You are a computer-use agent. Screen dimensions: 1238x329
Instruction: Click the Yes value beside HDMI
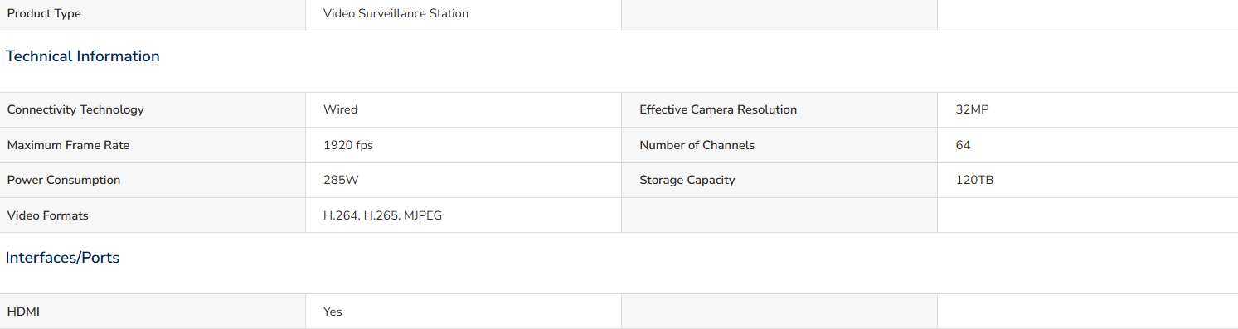click(x=333, y=312)
